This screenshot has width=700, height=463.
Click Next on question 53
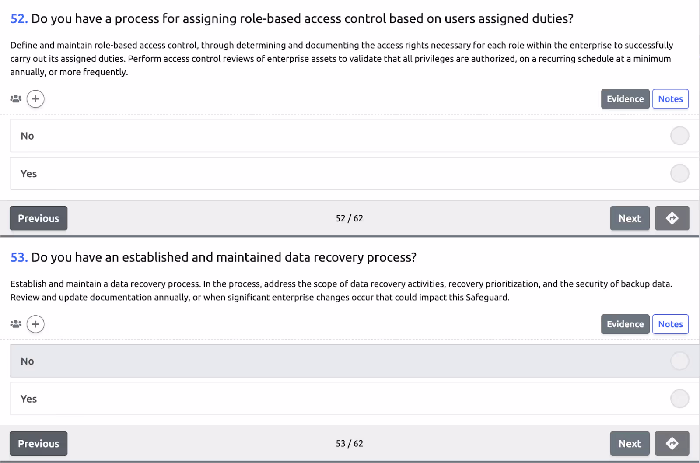(630, 444)
